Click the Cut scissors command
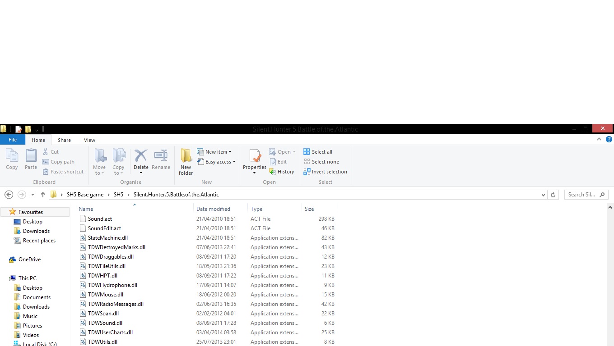The height and width of the screenshot is (346, 614). [51, 152]
